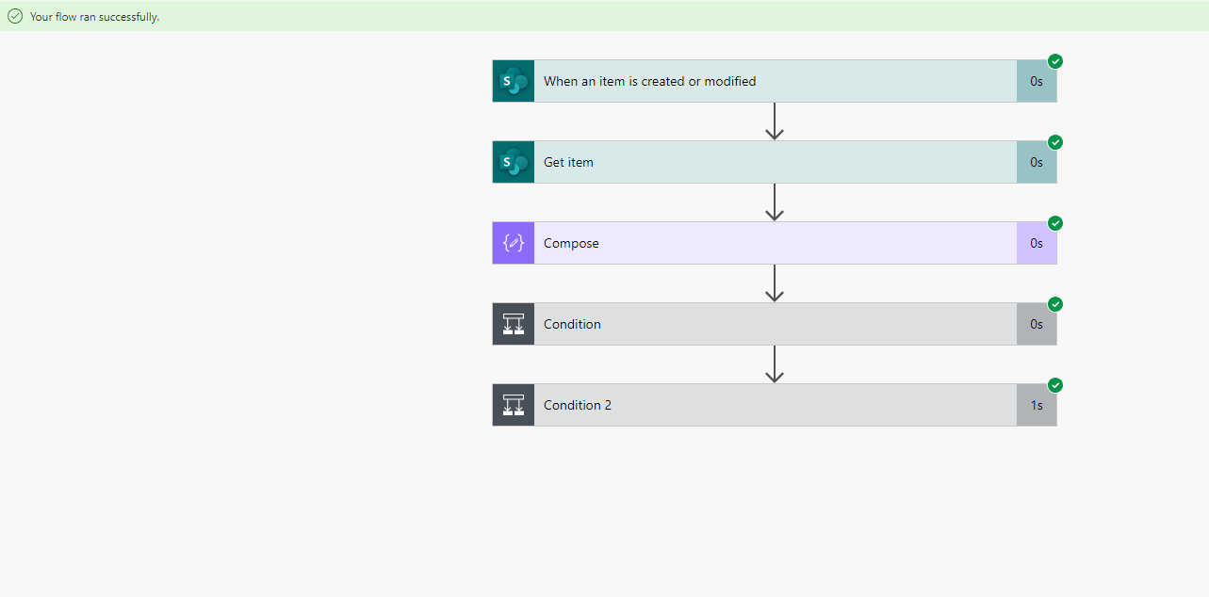Expand the Get item action details
Image resolution: width=1209 pixels, height=597 pixels.
[x=775, y=162]
